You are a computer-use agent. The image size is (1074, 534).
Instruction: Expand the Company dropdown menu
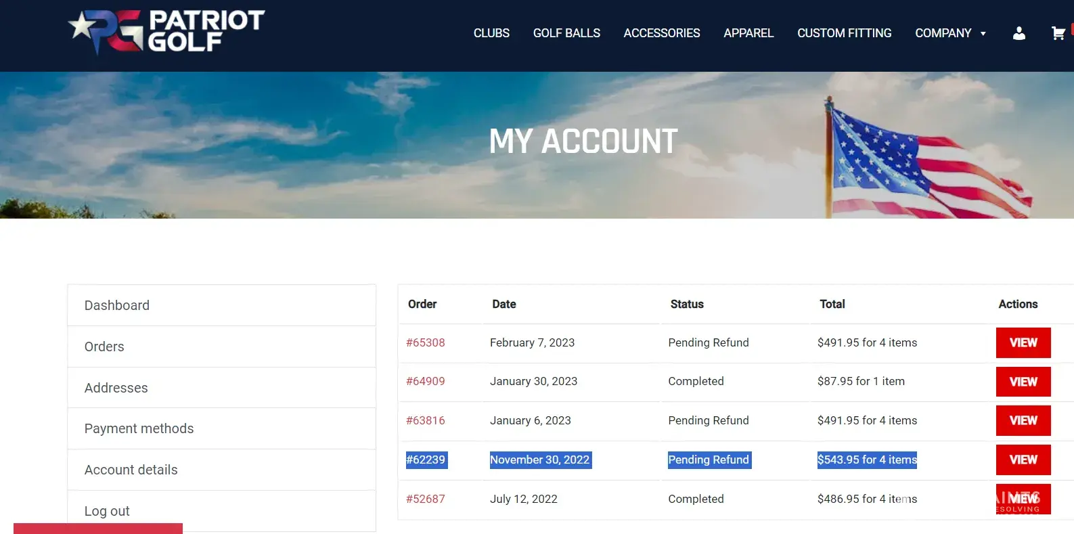(x=950, y=33)
